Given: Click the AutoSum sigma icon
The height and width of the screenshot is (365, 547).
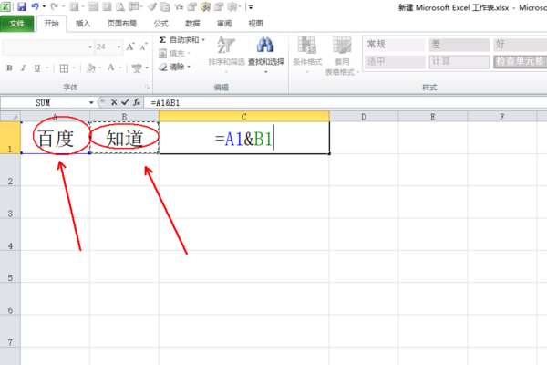Looking at the screenshot, I should [162, 40].
